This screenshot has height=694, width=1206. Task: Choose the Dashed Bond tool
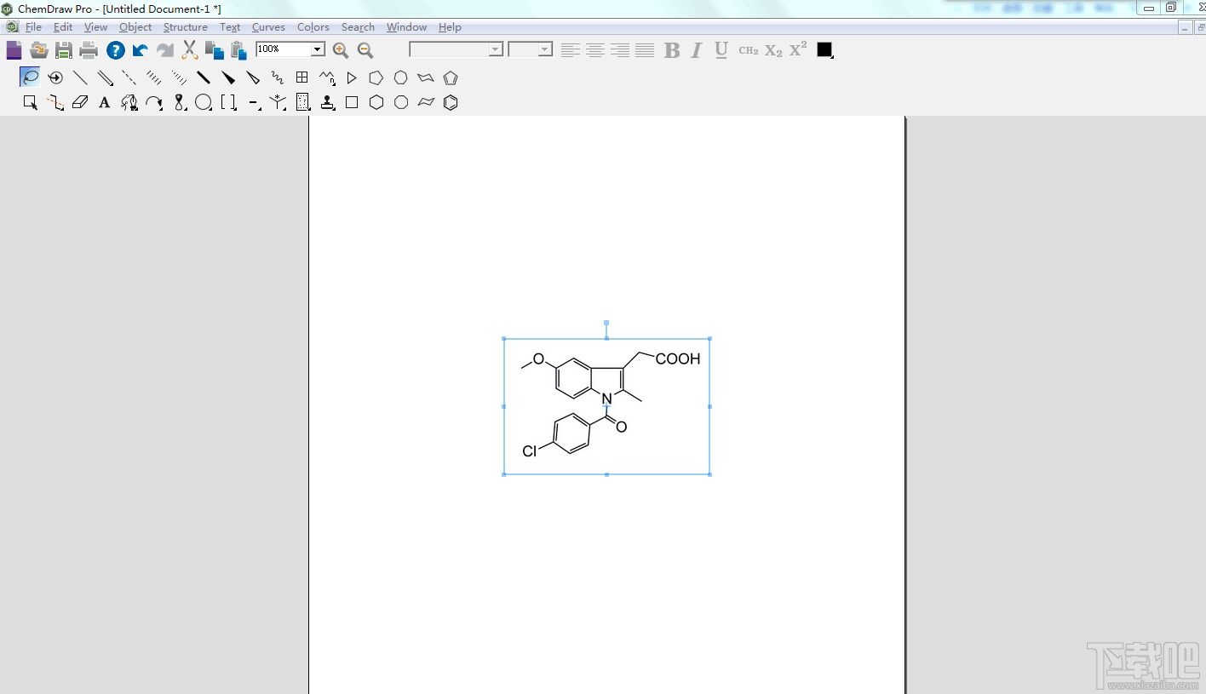(129, 77)
